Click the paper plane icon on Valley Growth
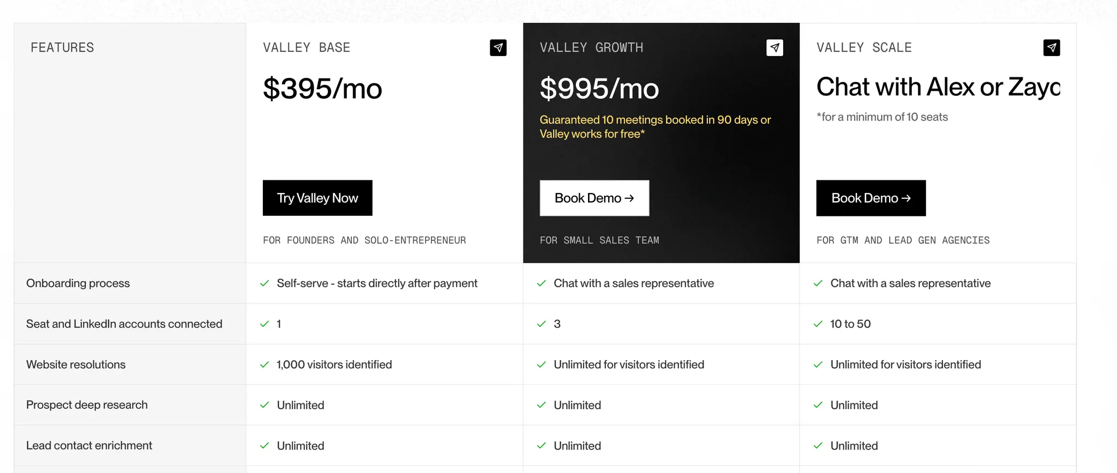 (x=774, y=48)
